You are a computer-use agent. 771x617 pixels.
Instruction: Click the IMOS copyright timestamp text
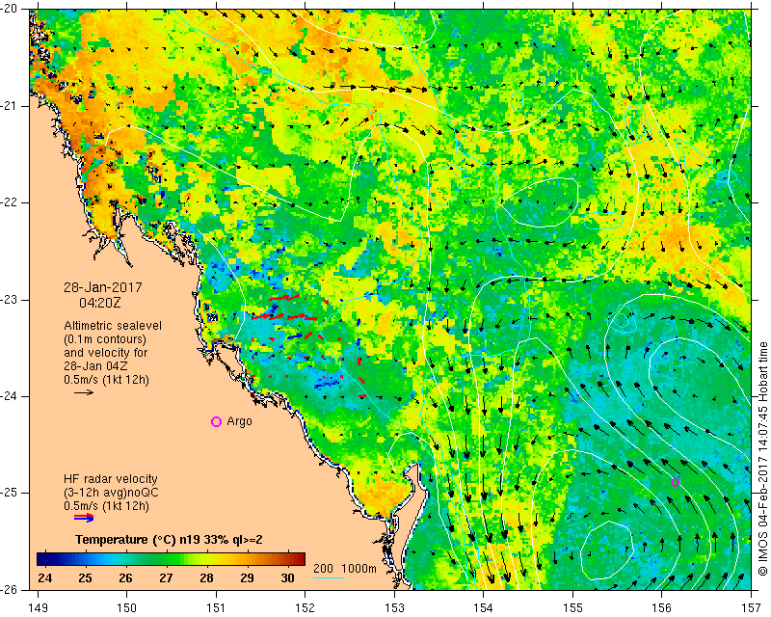[763, 460]
